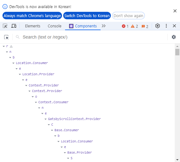180x162 pixels.
Task: Click the scrollbar up arrow
Action: tap(177, 46)
